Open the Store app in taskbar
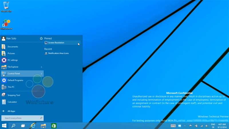This screenshot has width=229, height=129. pyautogui.click(x=54, y=126)
